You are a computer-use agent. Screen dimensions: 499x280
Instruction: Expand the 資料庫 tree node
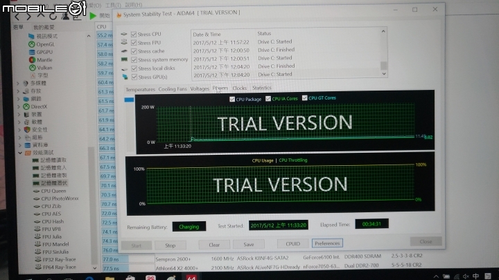point(19,145)
